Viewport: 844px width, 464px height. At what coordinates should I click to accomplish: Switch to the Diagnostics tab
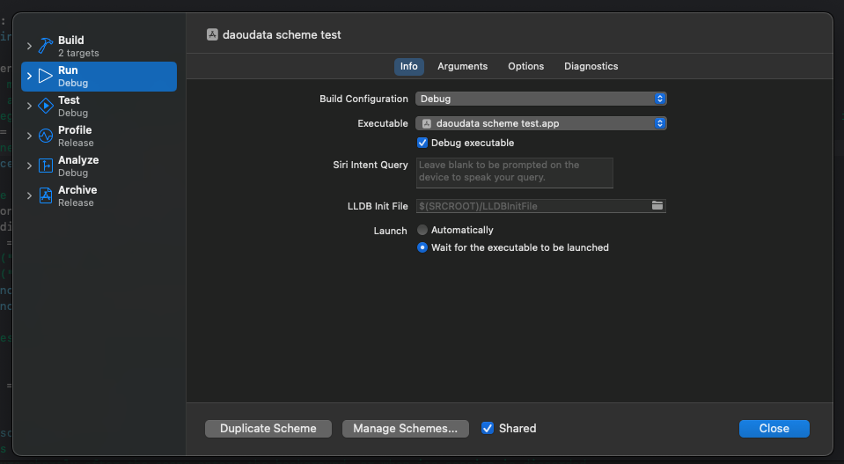pos(591,66)
